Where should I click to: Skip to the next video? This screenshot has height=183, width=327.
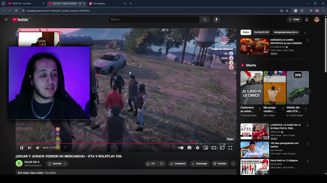point(30,148)
